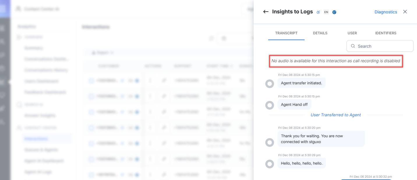
Task: Click the blue tracking icon next to the title
Action: pos(318,12)
